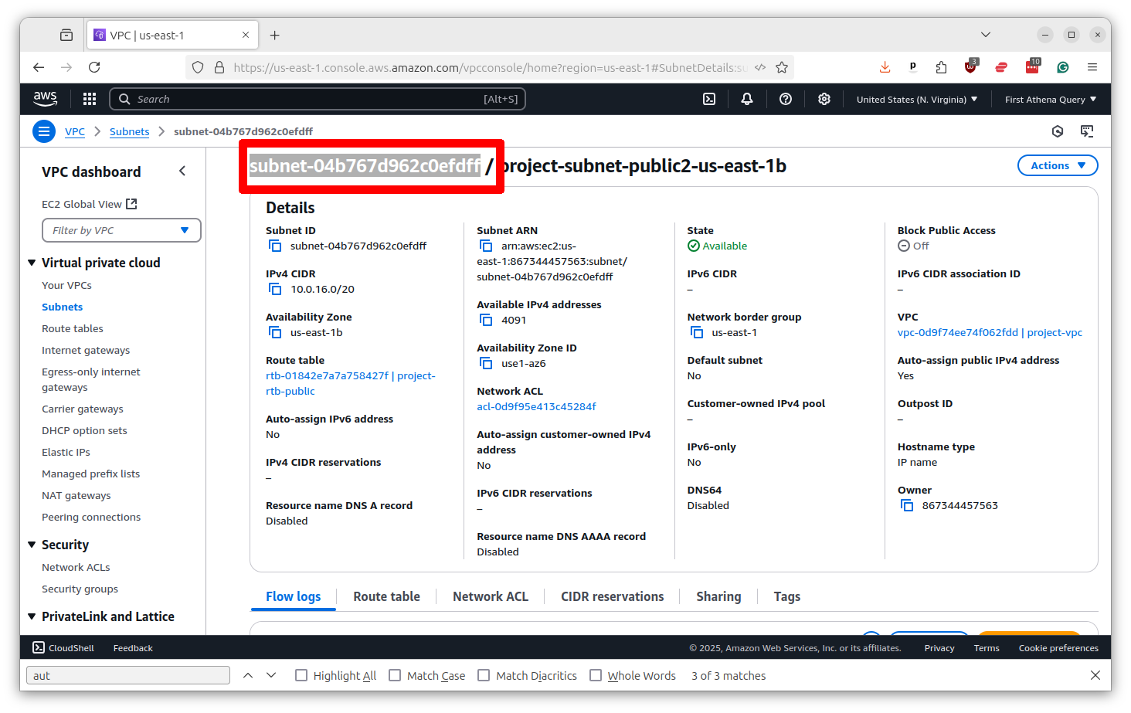Open the AWS help panel
Image resolution: width=1131 pixels, height=713 pixels.
pyautogui.click(x=785, y=99)
